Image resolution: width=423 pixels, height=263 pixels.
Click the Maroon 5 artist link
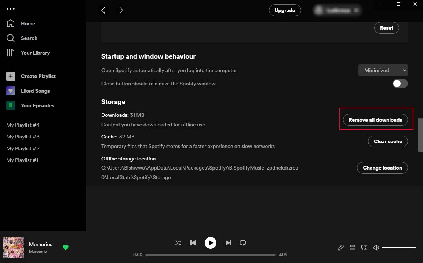click(38, 251)
